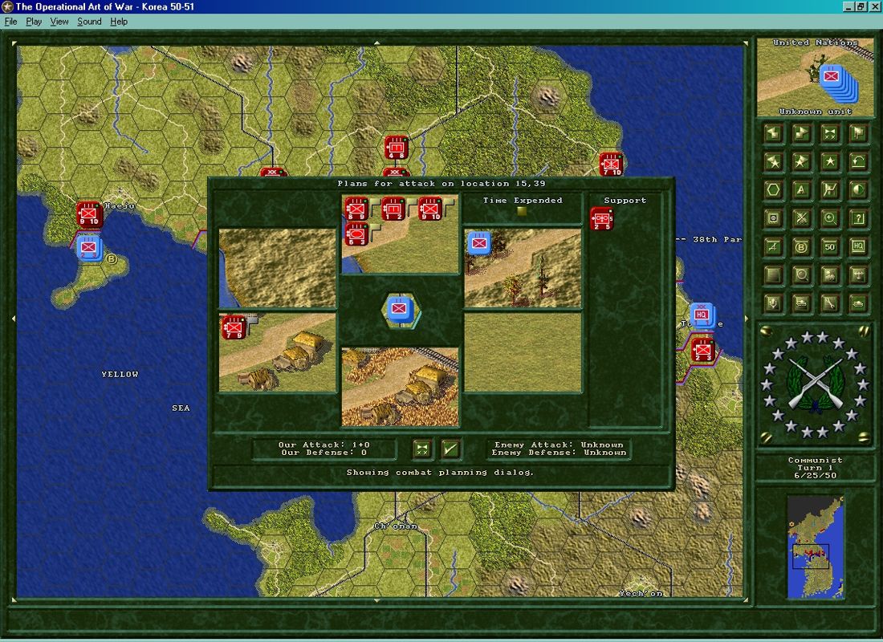Show headquarters with the HQ icon
The width and height of the screenshot is (883, 642).
[859, 246]
